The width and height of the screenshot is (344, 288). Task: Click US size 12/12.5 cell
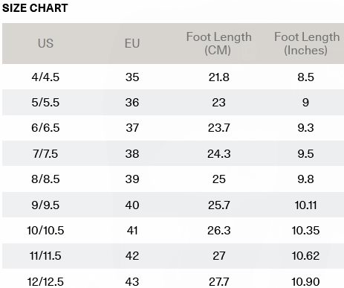pos(45,282)
